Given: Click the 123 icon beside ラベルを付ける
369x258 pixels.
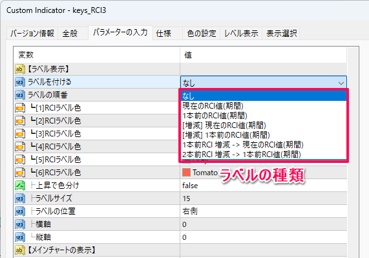Looking at the screenshot, I should tap(20, 82).
